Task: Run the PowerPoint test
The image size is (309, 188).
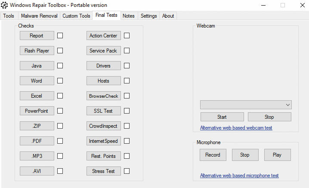Action: (x=37, y=111)
